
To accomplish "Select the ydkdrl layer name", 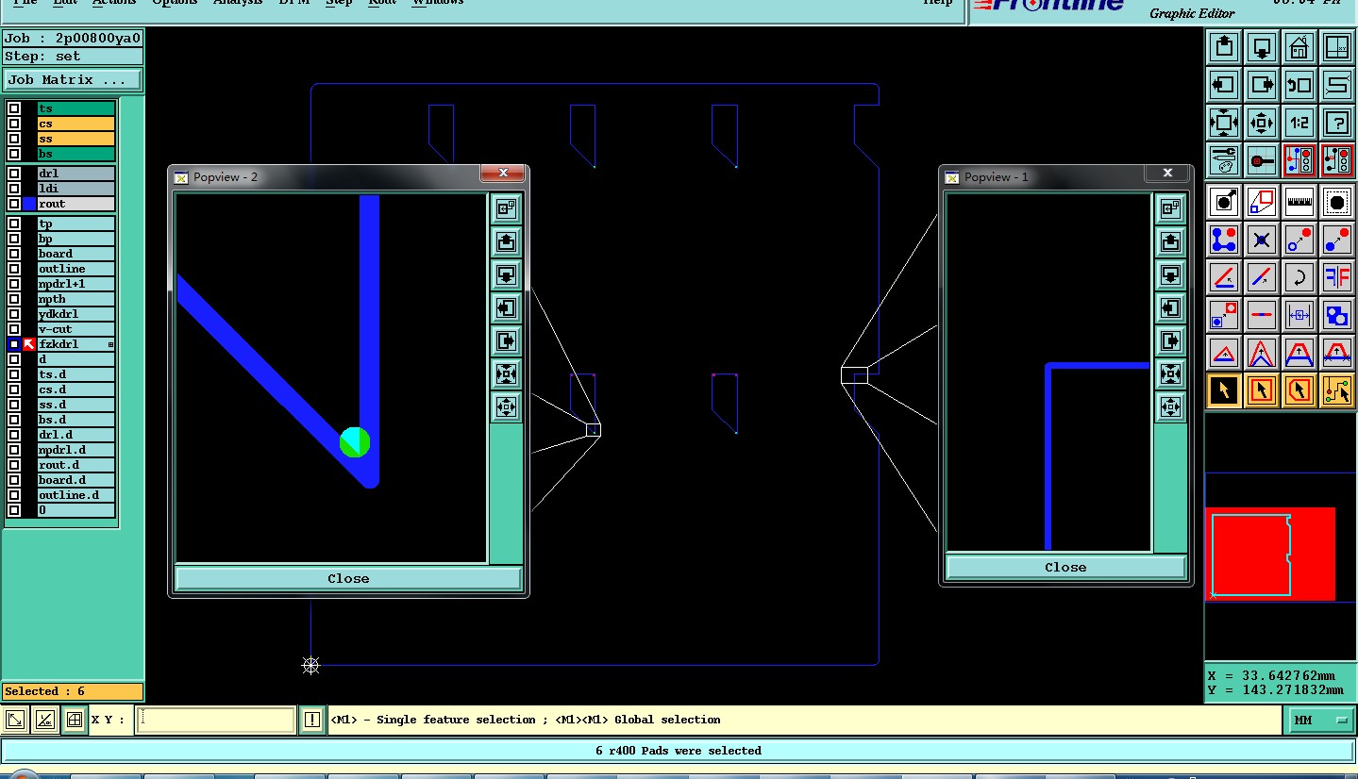I will coord(75,314).
